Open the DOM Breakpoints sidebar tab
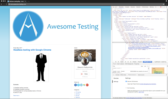168x99 pixels. tap(129, 64)
